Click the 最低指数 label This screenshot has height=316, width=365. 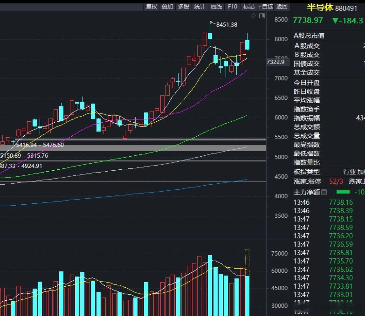click(307, 153)
